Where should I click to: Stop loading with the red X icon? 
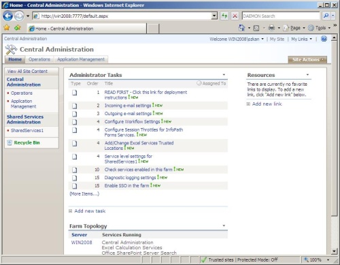point(235,16)
